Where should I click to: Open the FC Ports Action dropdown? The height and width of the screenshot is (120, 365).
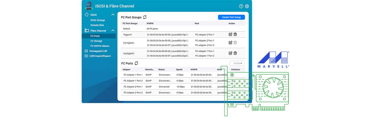click(x=237, y=64)
